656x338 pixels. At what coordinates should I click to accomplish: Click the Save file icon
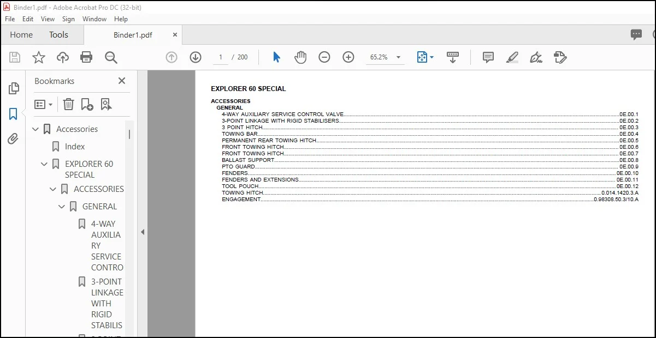[15, 57]
